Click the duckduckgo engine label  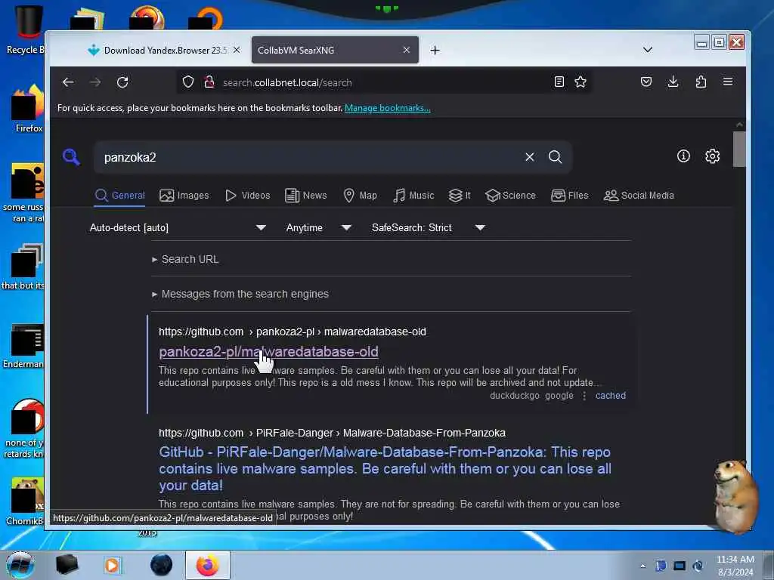click(x=514, y=396)
